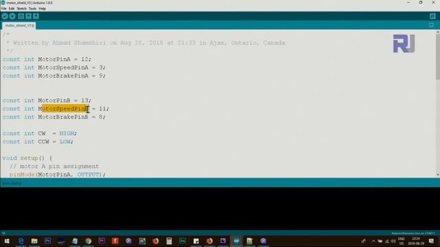Click the Verify checkmark button
The width and height of the screenshot is (440, 247).
pyautogui.click(x=5, y=16)
